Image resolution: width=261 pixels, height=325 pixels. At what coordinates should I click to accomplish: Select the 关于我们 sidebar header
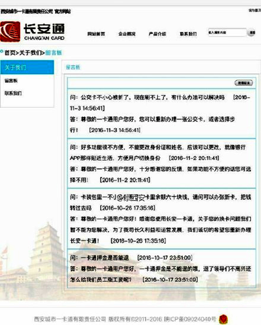[27, 67]
